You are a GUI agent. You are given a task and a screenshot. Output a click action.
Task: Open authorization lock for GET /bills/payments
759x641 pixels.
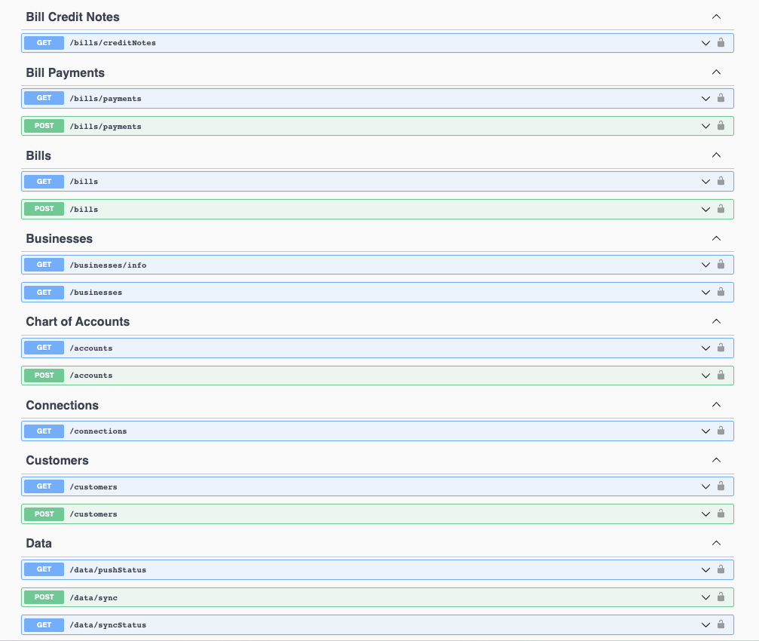click(721, 98)
